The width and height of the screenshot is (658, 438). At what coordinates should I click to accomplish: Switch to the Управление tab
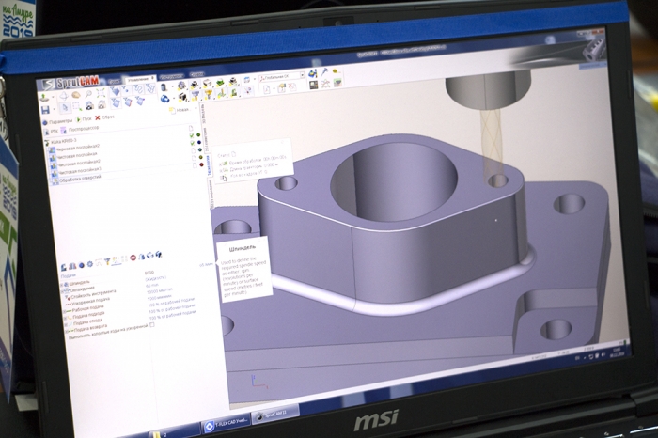tap(137, 79)
